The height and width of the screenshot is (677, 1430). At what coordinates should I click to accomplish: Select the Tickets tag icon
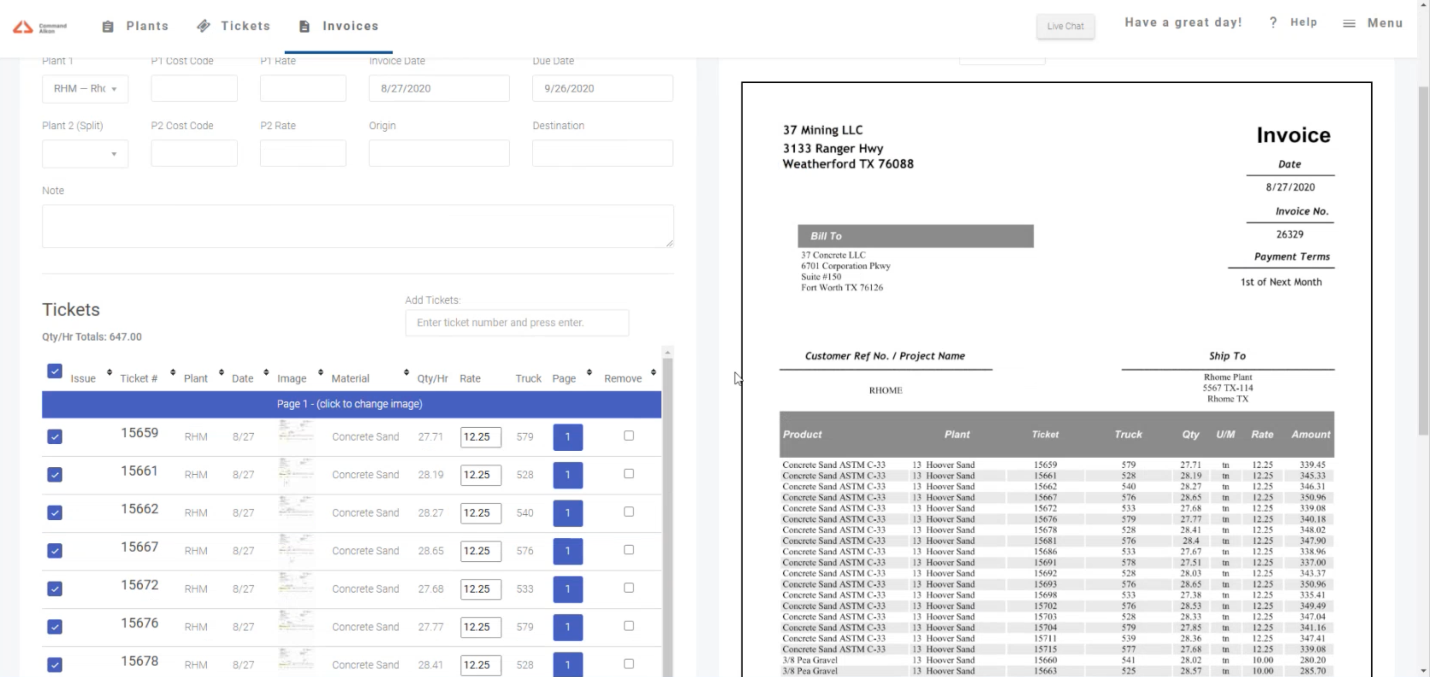click(x=204, y=25)
